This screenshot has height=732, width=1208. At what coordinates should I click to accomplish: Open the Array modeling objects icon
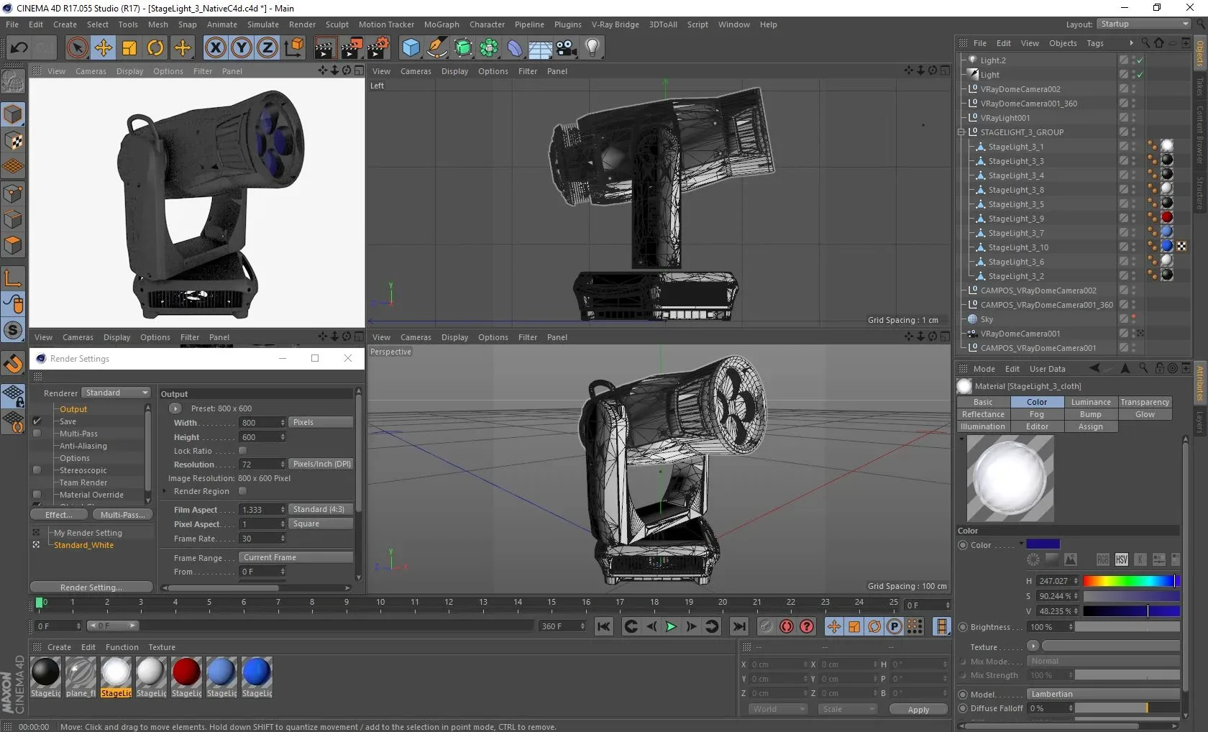[x=489, y=48]
